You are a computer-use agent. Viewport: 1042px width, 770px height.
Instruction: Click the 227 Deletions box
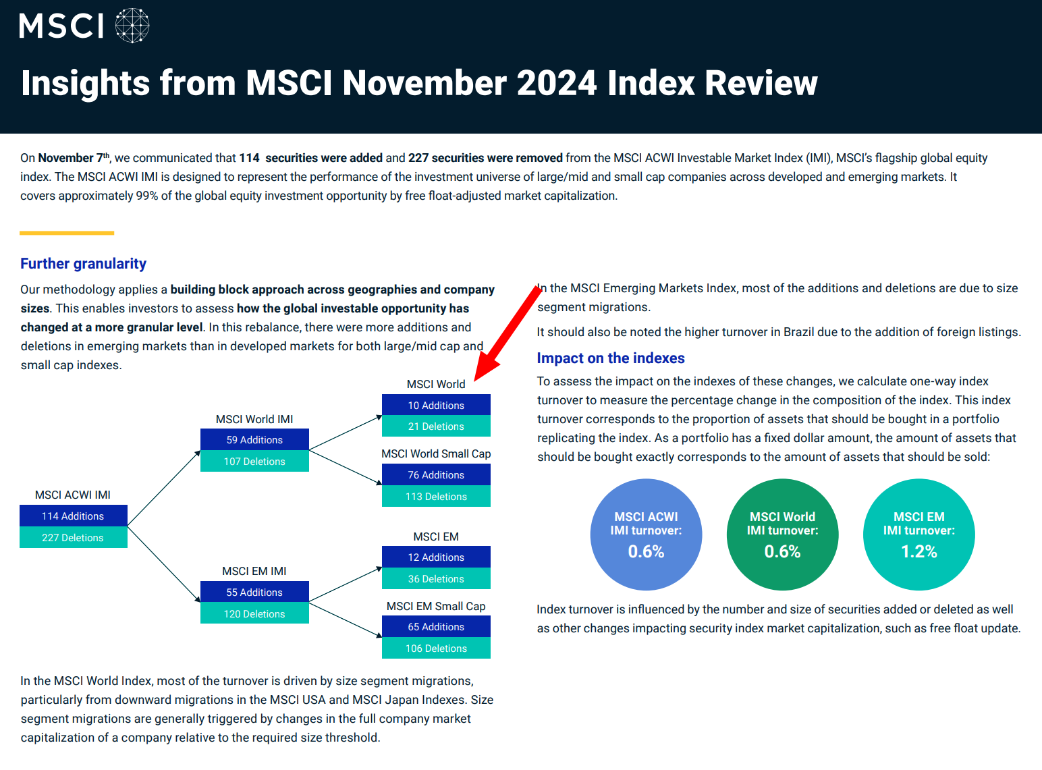pos(73,538)
